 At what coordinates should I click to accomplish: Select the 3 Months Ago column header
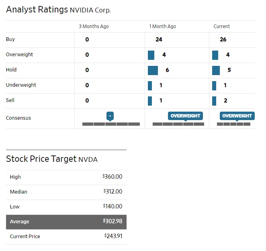(x=94, y=27)
